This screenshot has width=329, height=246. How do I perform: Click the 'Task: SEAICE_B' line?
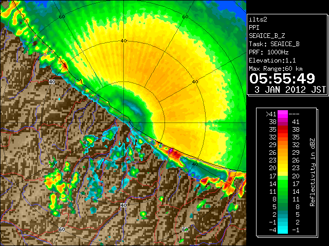pyautogui.click(x=274, y=44)
